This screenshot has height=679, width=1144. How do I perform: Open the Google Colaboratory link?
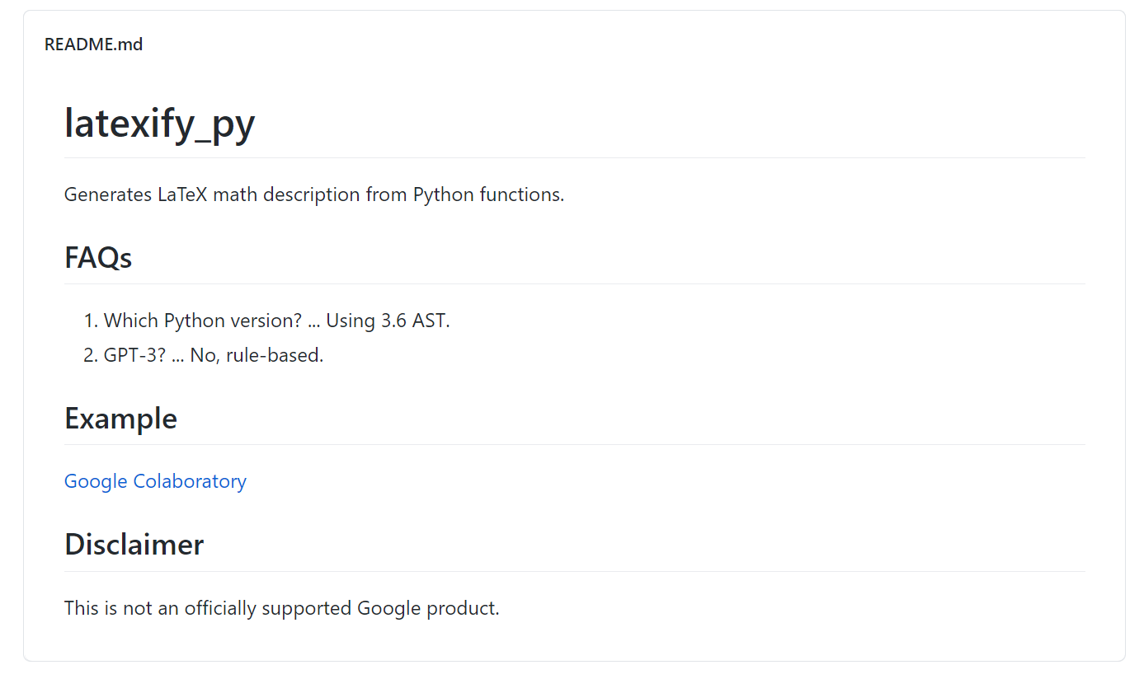click(155, 481)
